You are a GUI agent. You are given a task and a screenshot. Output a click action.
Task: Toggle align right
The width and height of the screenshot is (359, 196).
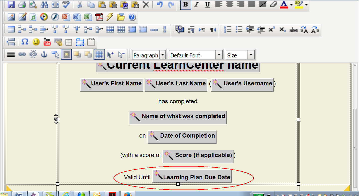[x=240, y=4]
